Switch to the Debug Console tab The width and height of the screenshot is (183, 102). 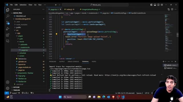click(73, 61)
